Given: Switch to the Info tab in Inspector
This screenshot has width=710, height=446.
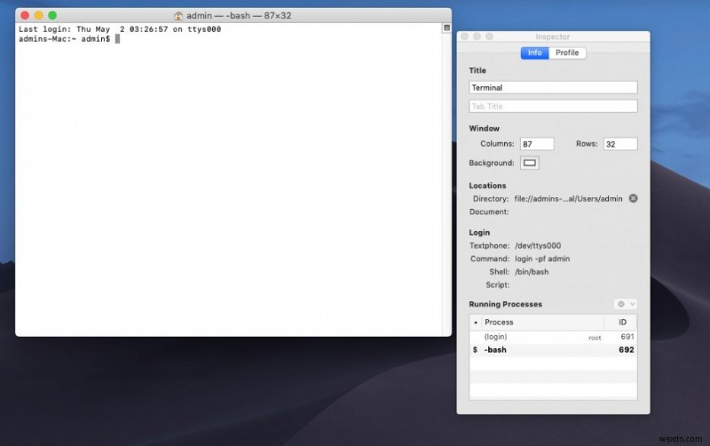Looking at the screenshot, I should coord(534,52).
